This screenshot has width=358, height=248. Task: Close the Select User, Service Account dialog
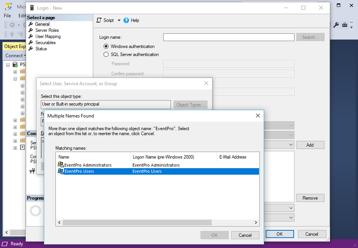click(x=206, y=83)
